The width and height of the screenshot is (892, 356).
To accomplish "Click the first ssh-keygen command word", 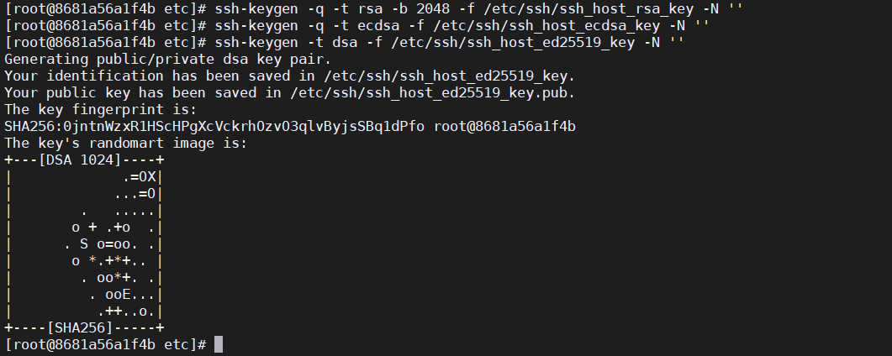I will (x=256, y=9).
